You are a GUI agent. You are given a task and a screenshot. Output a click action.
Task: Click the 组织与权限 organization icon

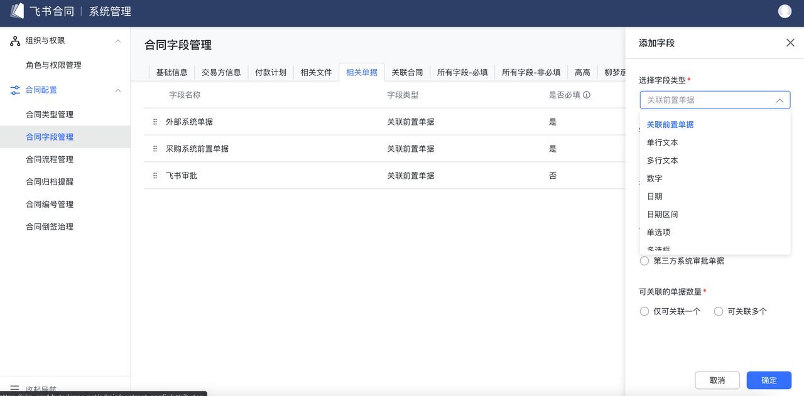tap(15, 41)
